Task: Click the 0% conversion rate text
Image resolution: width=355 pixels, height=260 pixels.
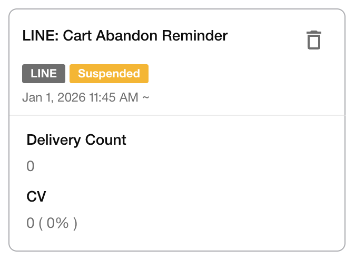Action: [x=58, y=223]
